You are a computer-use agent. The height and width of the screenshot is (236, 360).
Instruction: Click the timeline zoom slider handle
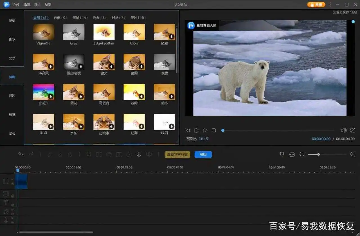pos(318,154)
